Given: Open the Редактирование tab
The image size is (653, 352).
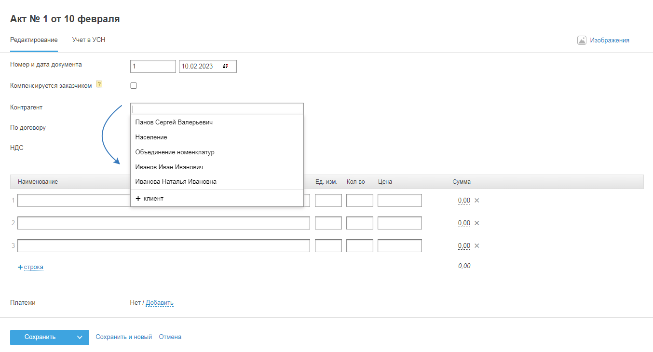Looking at the screenshot, I should [34, 40].
